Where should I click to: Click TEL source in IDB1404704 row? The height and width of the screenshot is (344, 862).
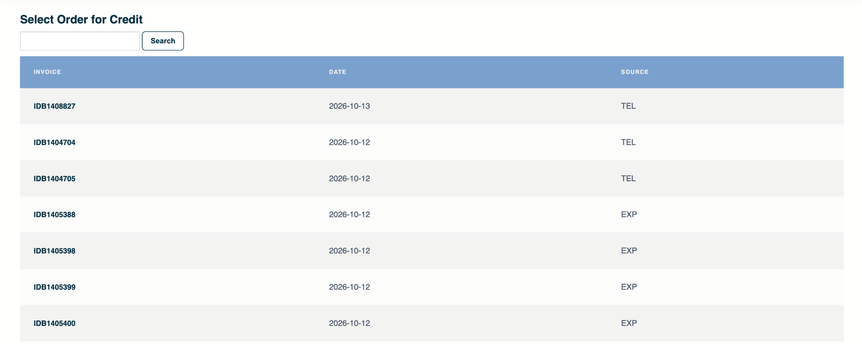click(628, 142)
